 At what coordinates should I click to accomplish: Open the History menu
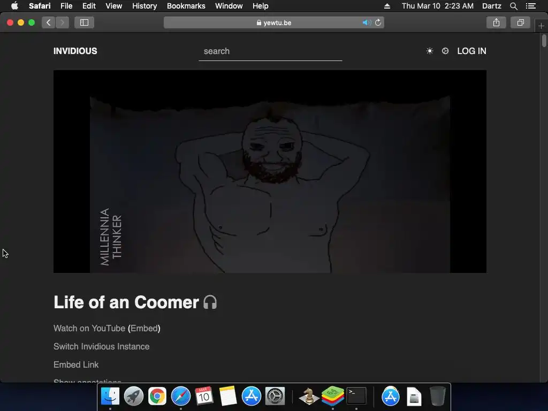click(144, 6)
